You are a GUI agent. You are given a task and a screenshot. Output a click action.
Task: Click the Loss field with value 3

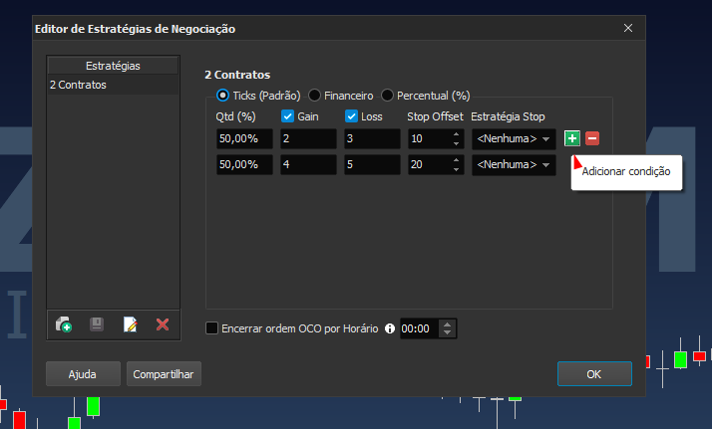pyautogui.click(x=372, y=138)
